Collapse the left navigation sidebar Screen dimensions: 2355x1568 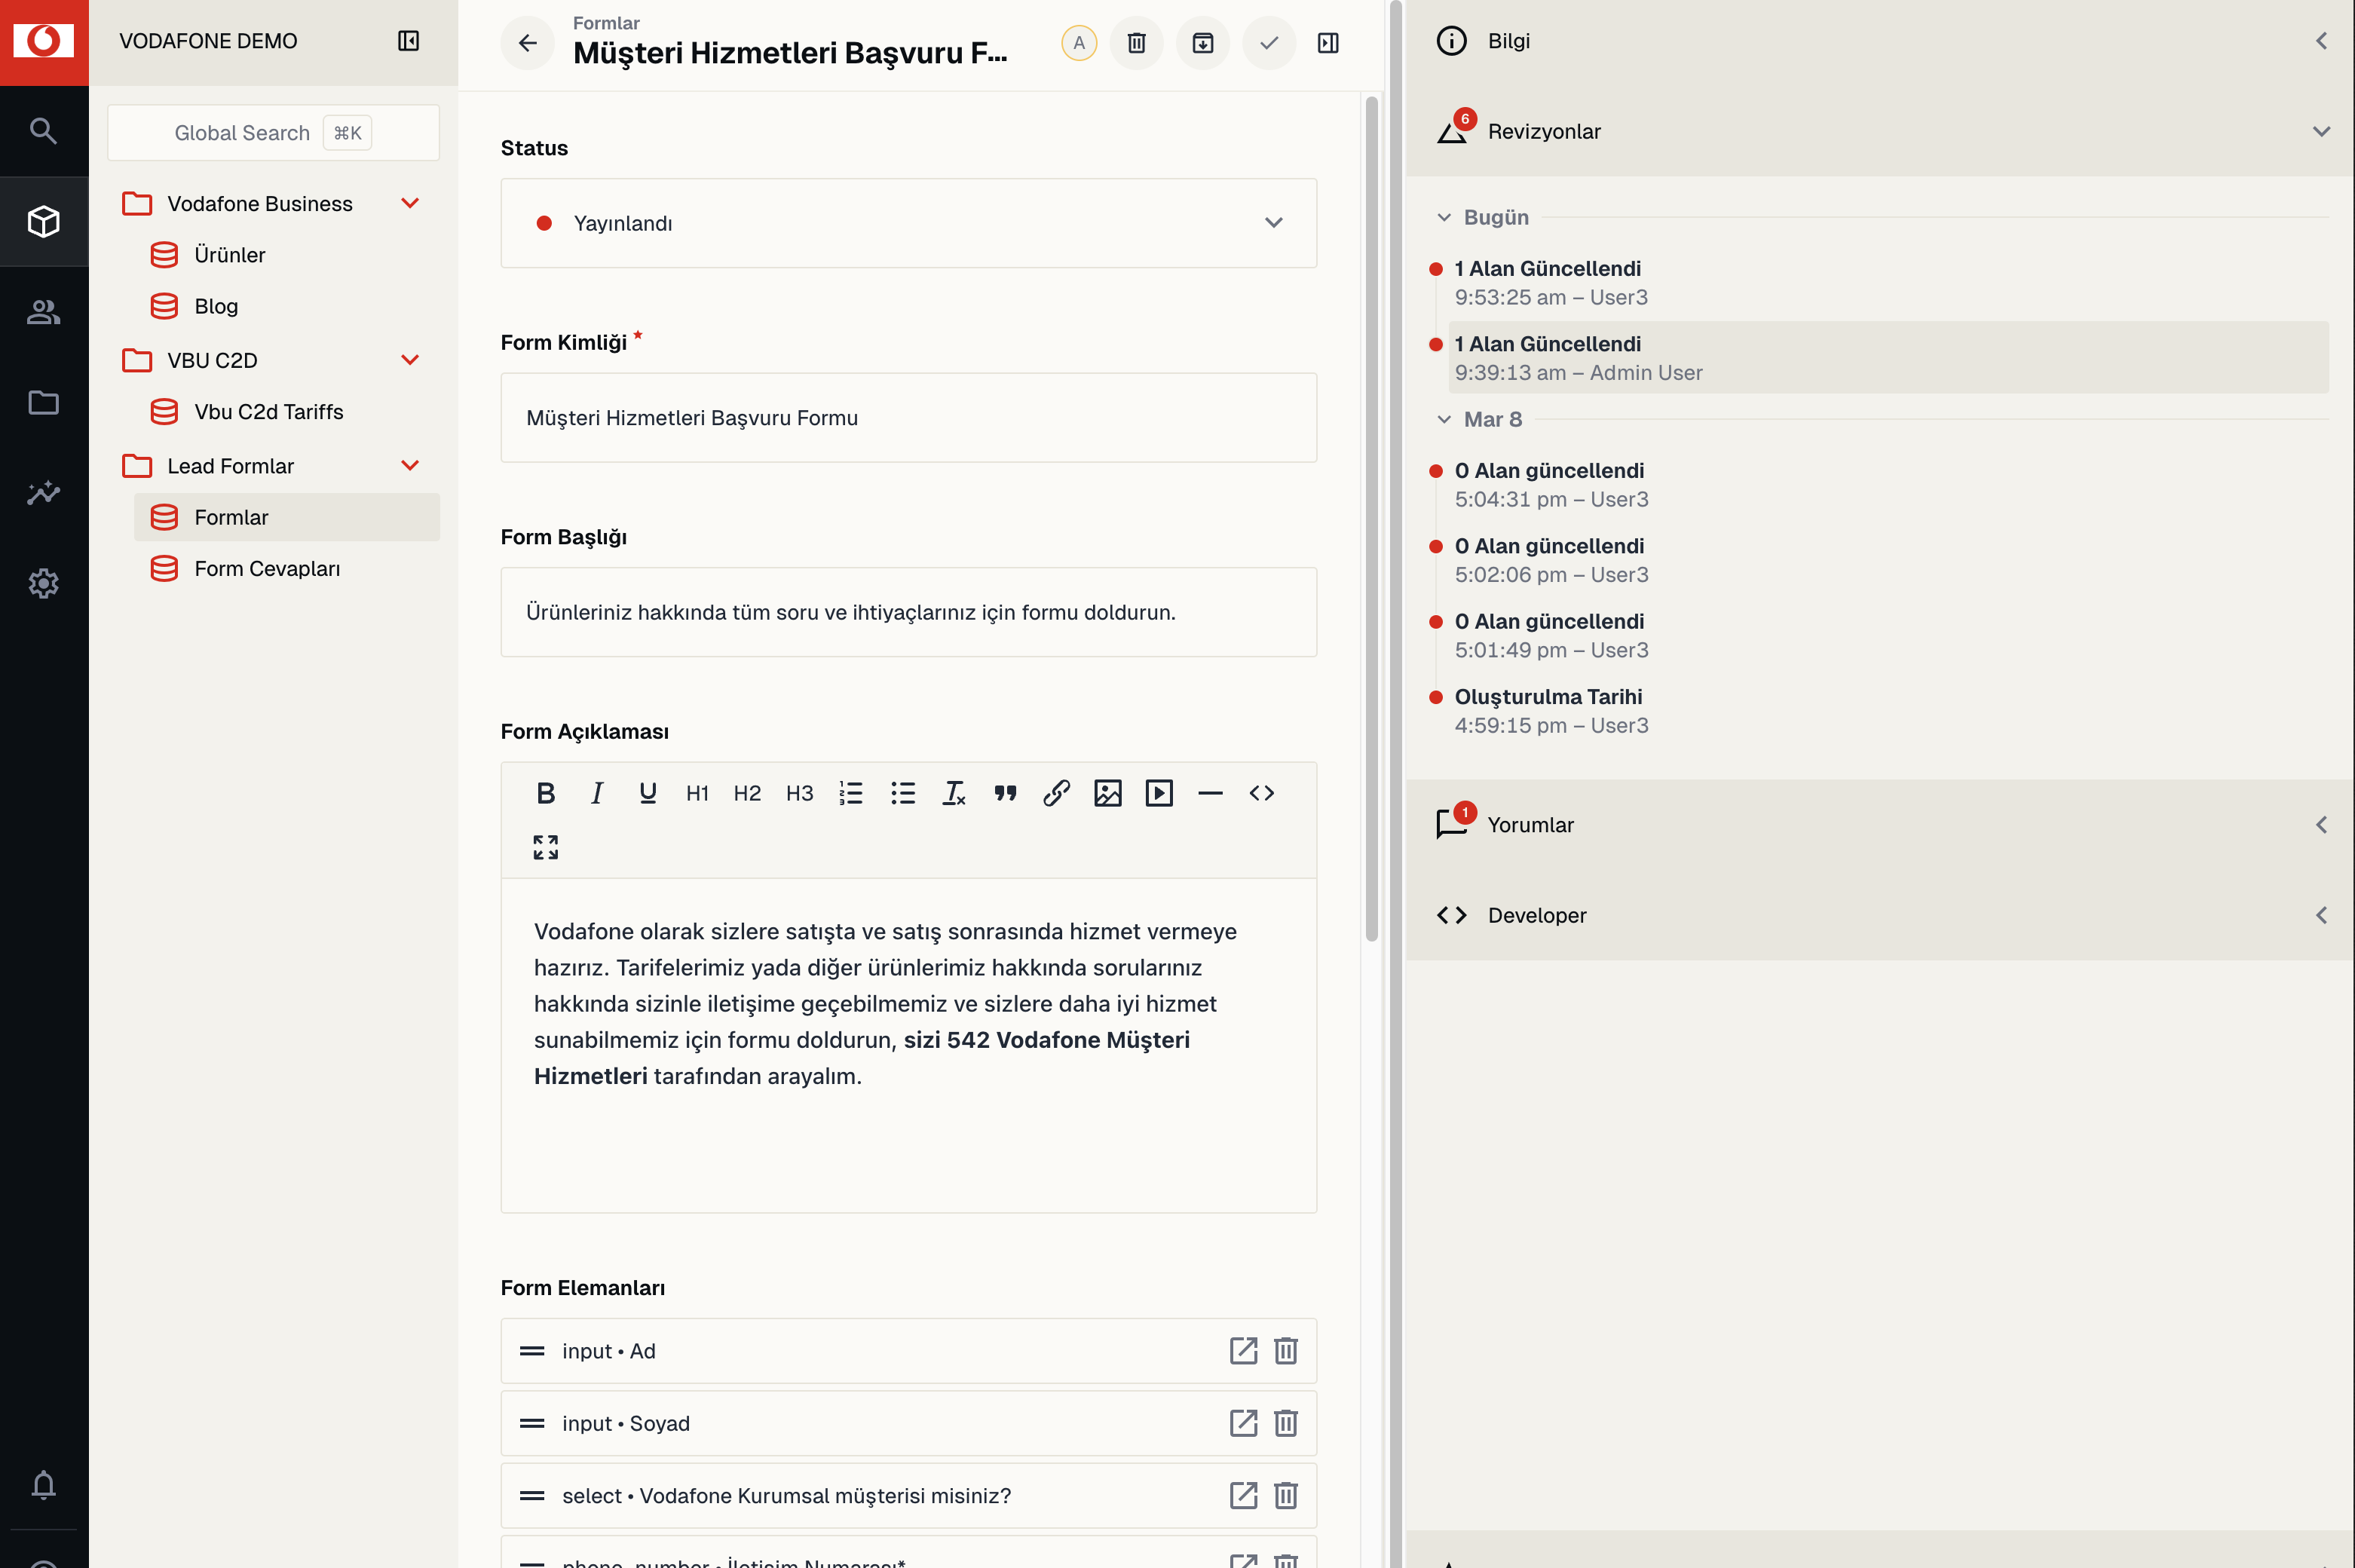408,41
